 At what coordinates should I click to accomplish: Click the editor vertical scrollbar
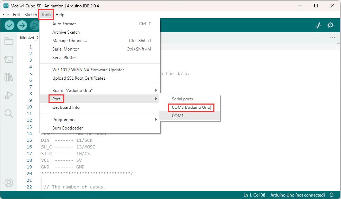(339, 117)
